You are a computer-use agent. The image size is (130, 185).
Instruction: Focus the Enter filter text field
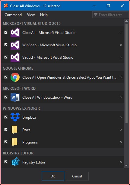pos(110,15)
